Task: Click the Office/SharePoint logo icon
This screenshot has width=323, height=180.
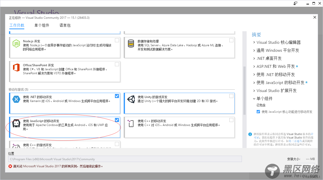Action: 16,67
